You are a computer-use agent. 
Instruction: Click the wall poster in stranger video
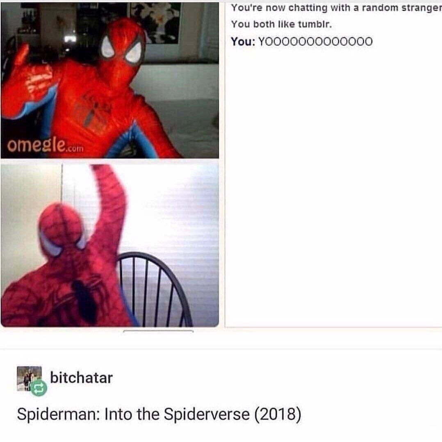point(155,23)
